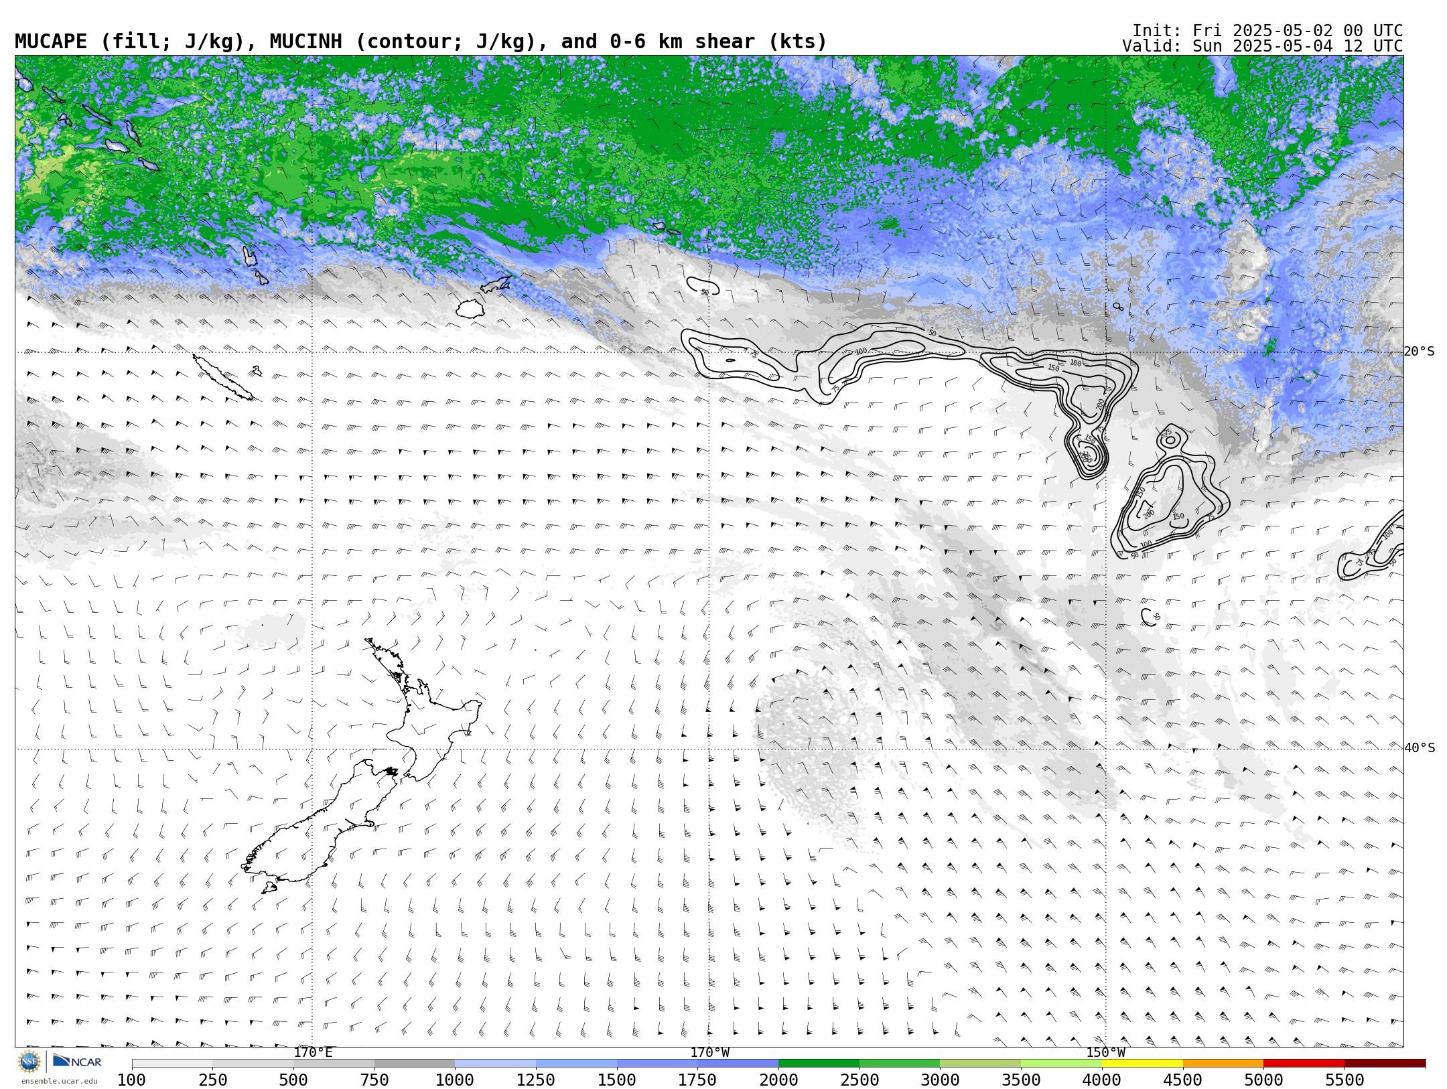The height and width of the screenshot is (1089, 1447).
Task: Click the Stewart Island outline below South Island
Action: point(269,888)
